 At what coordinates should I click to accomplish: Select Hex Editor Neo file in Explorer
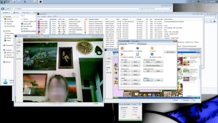click(27, 26)
